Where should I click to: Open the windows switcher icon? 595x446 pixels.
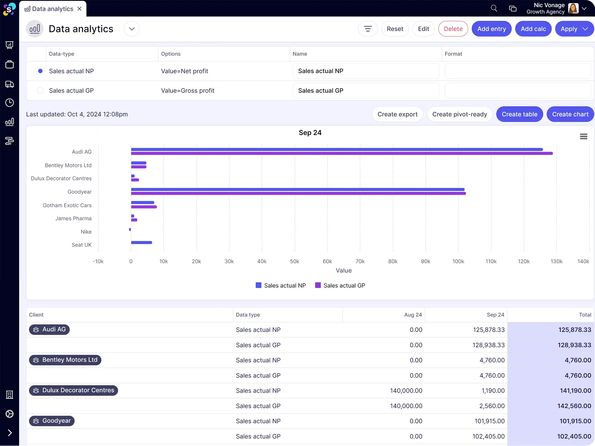pyautogui.click(x=513, y=8)
